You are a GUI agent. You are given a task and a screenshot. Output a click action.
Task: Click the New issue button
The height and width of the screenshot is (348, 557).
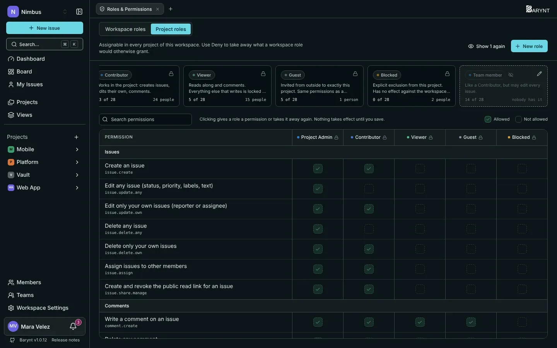pos(44,28)
